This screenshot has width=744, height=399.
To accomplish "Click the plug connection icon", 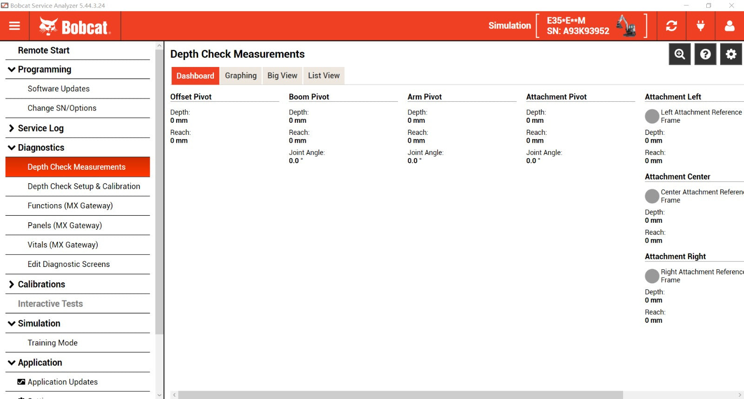I will pyautogui.click(x=700, y=26).
